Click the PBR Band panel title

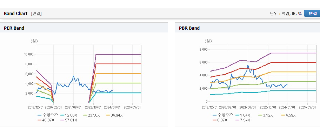click(189, 28)
